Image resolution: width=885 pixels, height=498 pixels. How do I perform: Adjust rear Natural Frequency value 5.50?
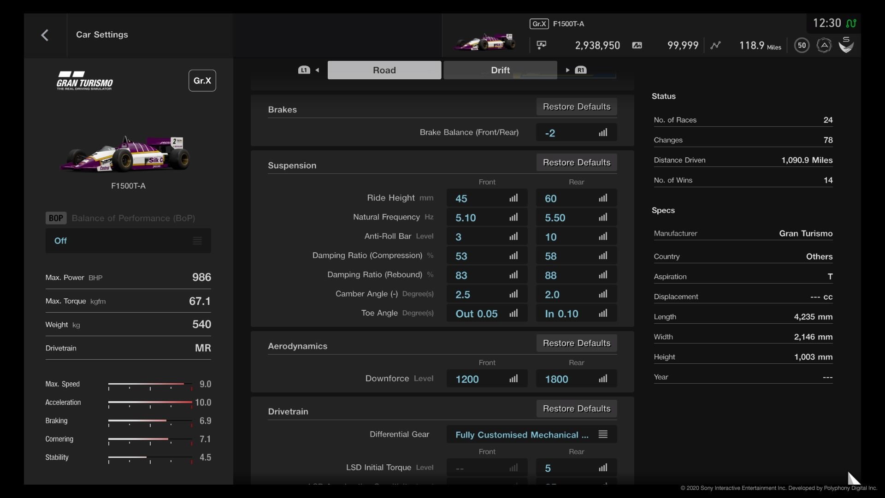click(576, 218)
